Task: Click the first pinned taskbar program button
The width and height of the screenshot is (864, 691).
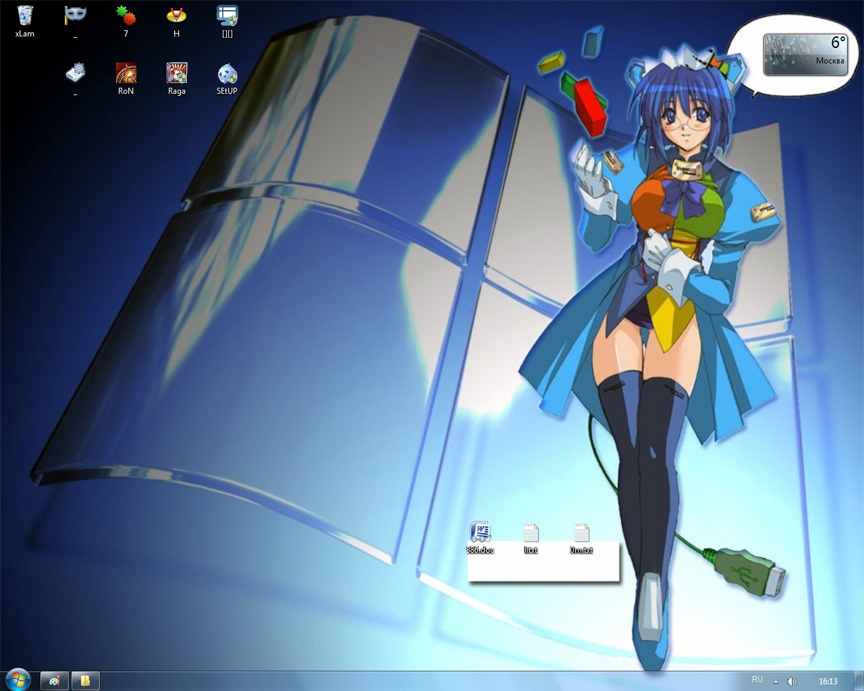Action: (55, 681)
